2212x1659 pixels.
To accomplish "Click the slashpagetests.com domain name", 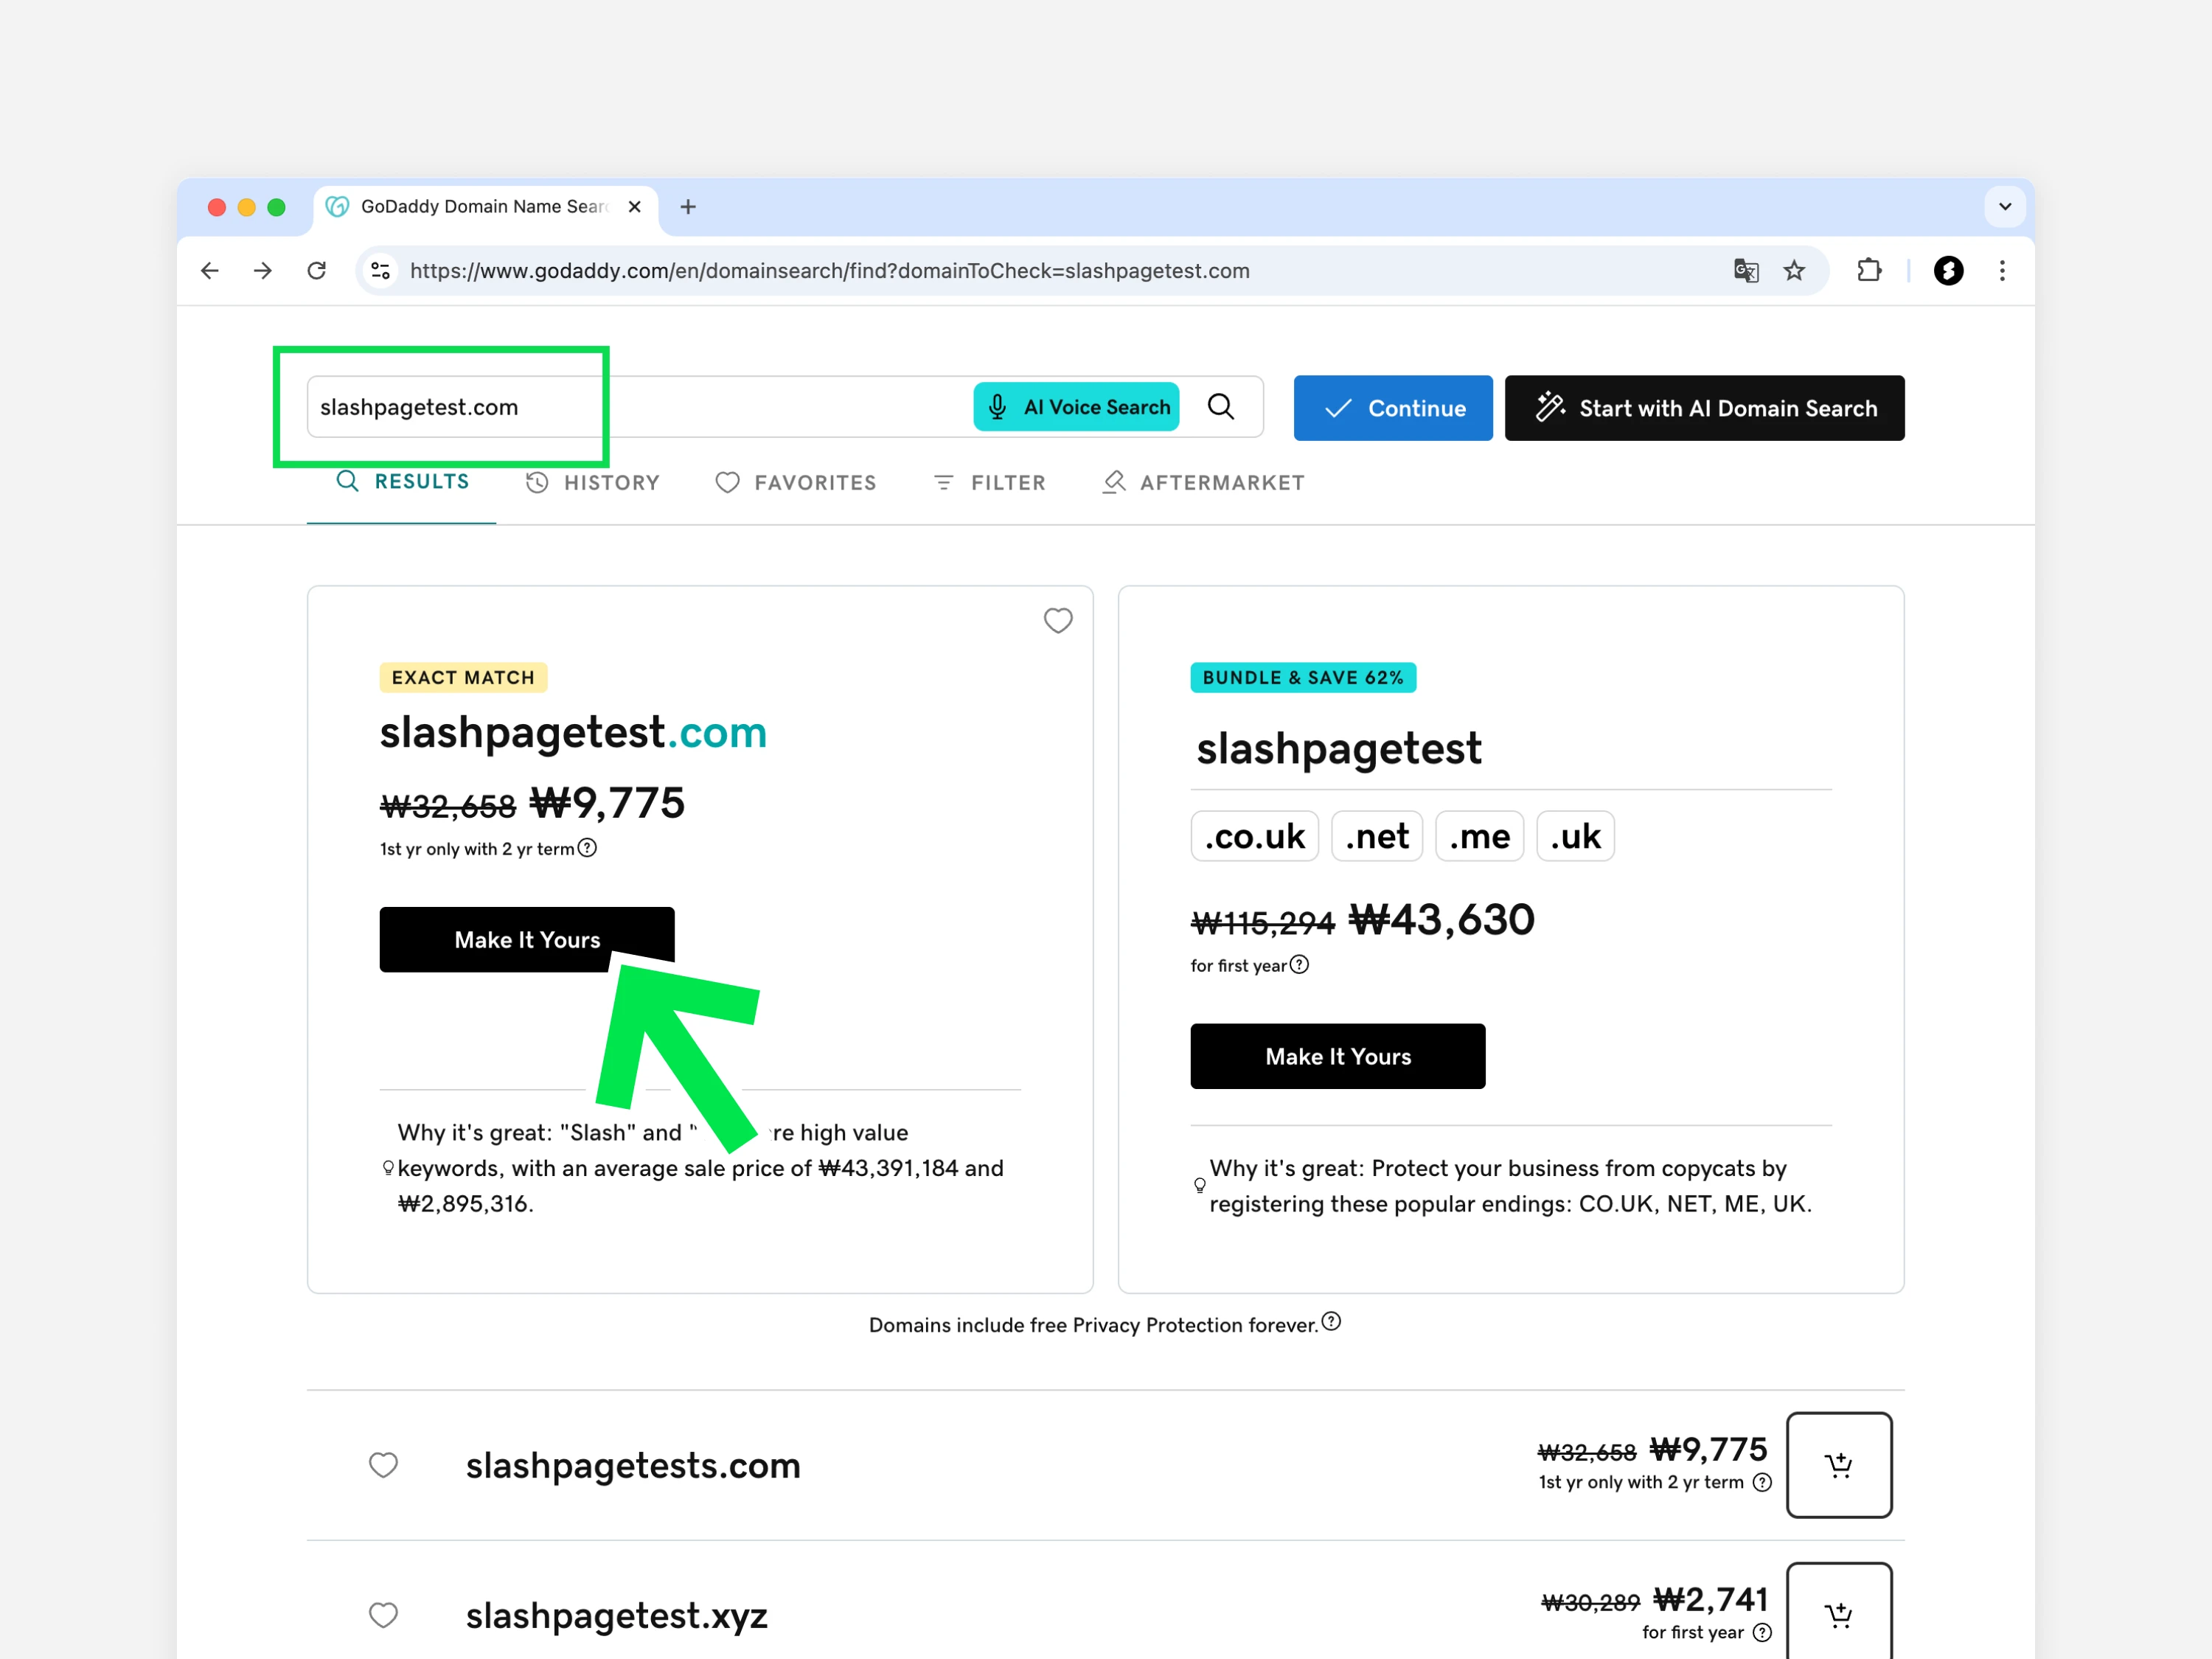I will 633,1466.
